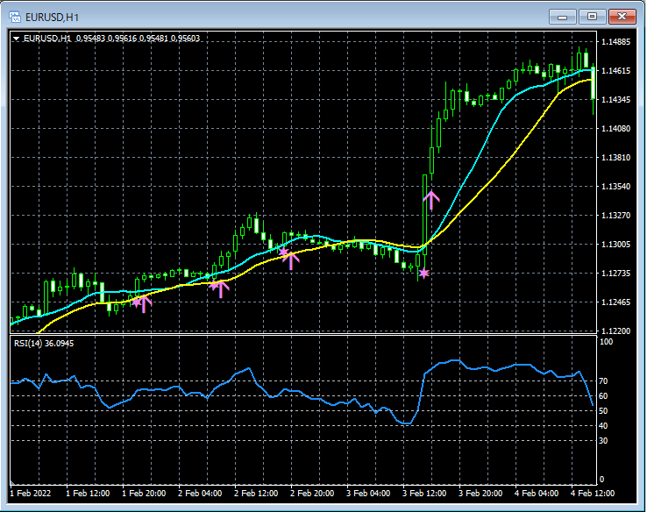
Task: Select the RSI 30 level label
Action: pyautogui.click(x=604, y=440)
